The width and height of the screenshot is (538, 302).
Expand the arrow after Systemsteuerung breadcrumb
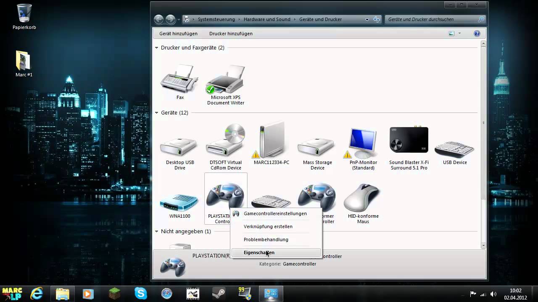[x=239, y=19]
